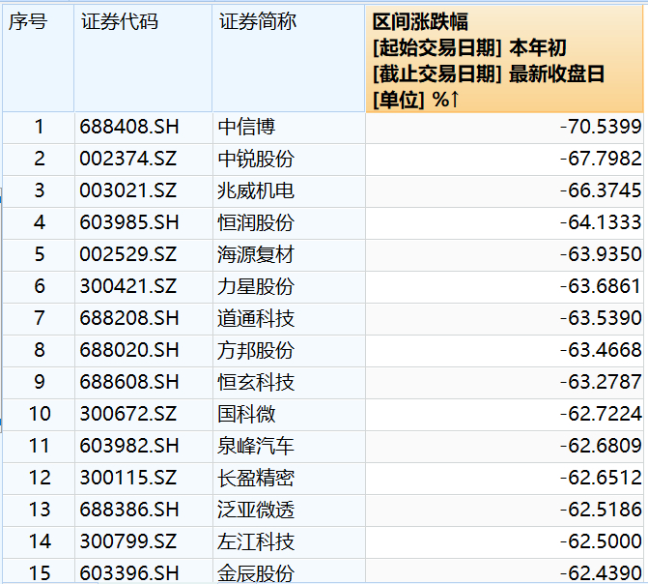Select the 证券简称 column header

pos(289,58)
